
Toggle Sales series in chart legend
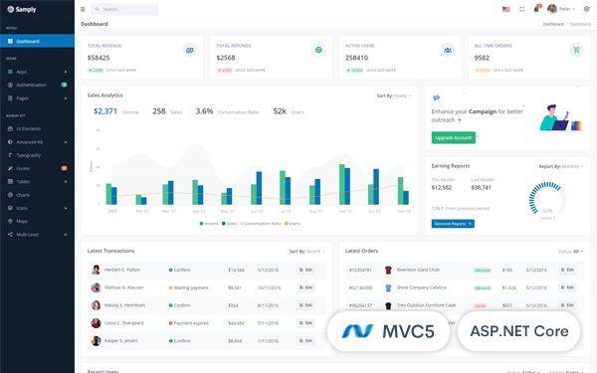click(229, 224)
